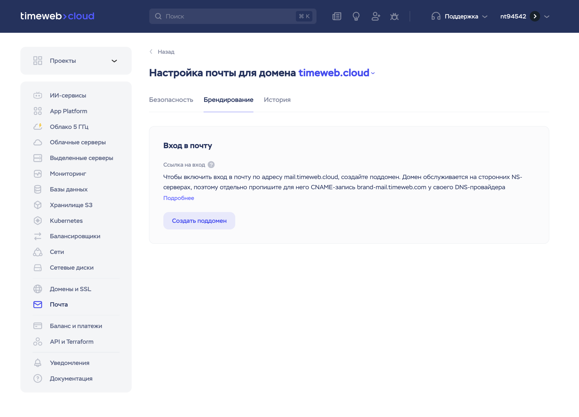The image size is (579, 417).
Task: Open the Поддержка dropdown menu
Action: 459,16
